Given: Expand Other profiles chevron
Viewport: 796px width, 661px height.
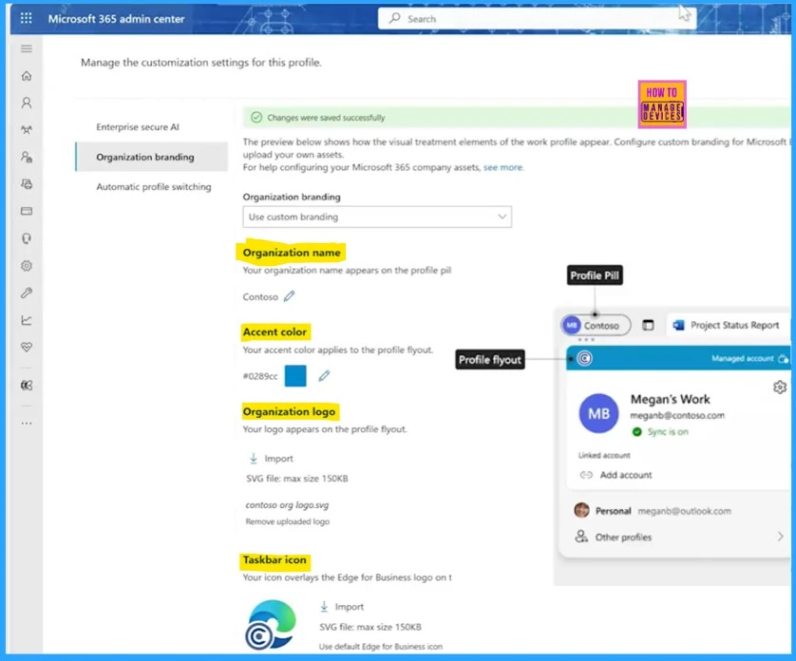Looking at the screenshot, I should (780, 537).
